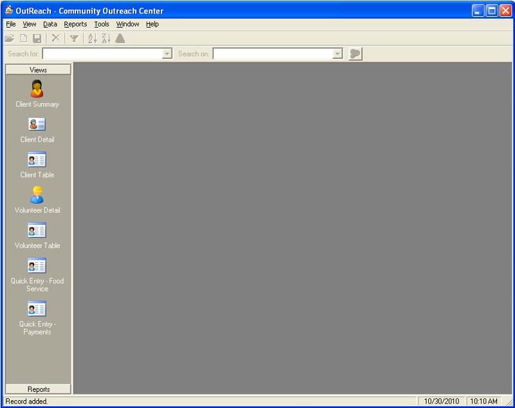Image resolution: width=515 pixels, height=408 pixels.
Task: Switch to the Reports sidebar panel
Action: coord(38,389)
